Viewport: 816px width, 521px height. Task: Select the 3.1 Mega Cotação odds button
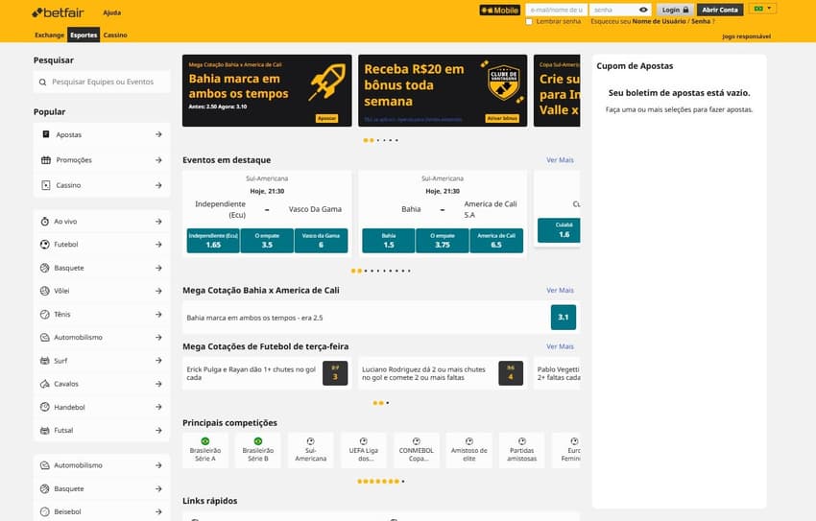(x=564, y=318)
